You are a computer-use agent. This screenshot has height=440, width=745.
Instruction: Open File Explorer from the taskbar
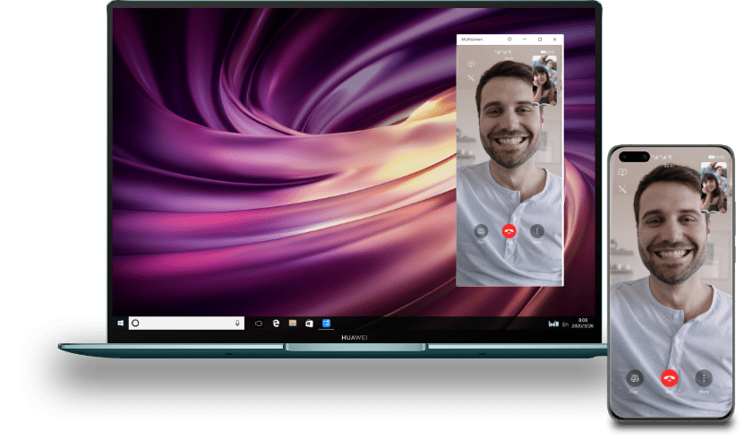(x=292, y=323)
